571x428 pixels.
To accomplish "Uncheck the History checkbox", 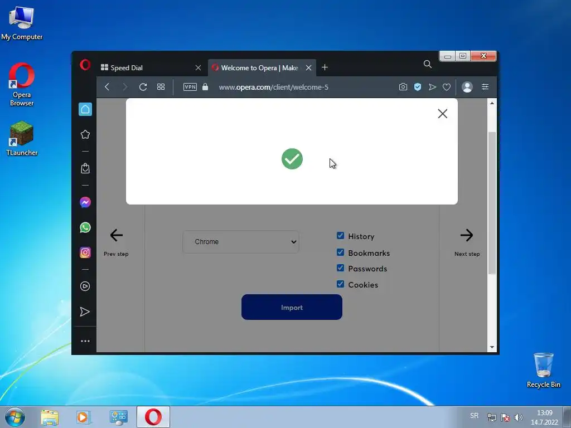I will (341, 236).
